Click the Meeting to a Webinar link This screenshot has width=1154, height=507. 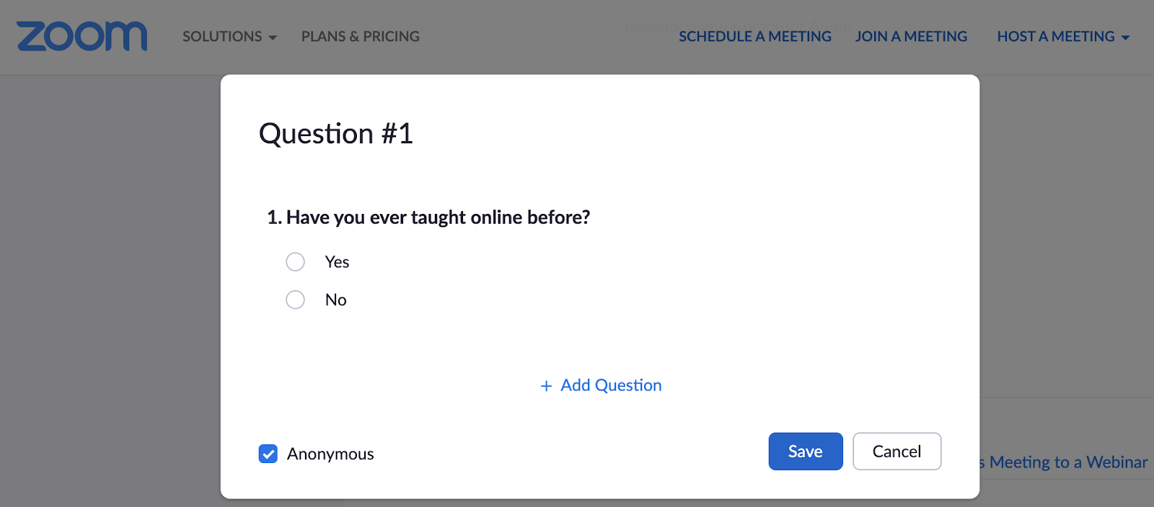(x=1067, y=462)
